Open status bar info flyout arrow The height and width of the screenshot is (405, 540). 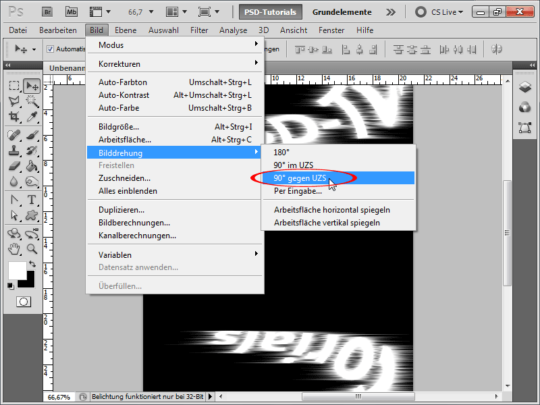point(210,397)
